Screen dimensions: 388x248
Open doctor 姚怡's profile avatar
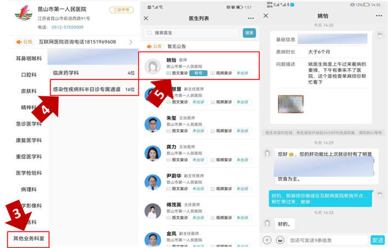tap(153, 66)
